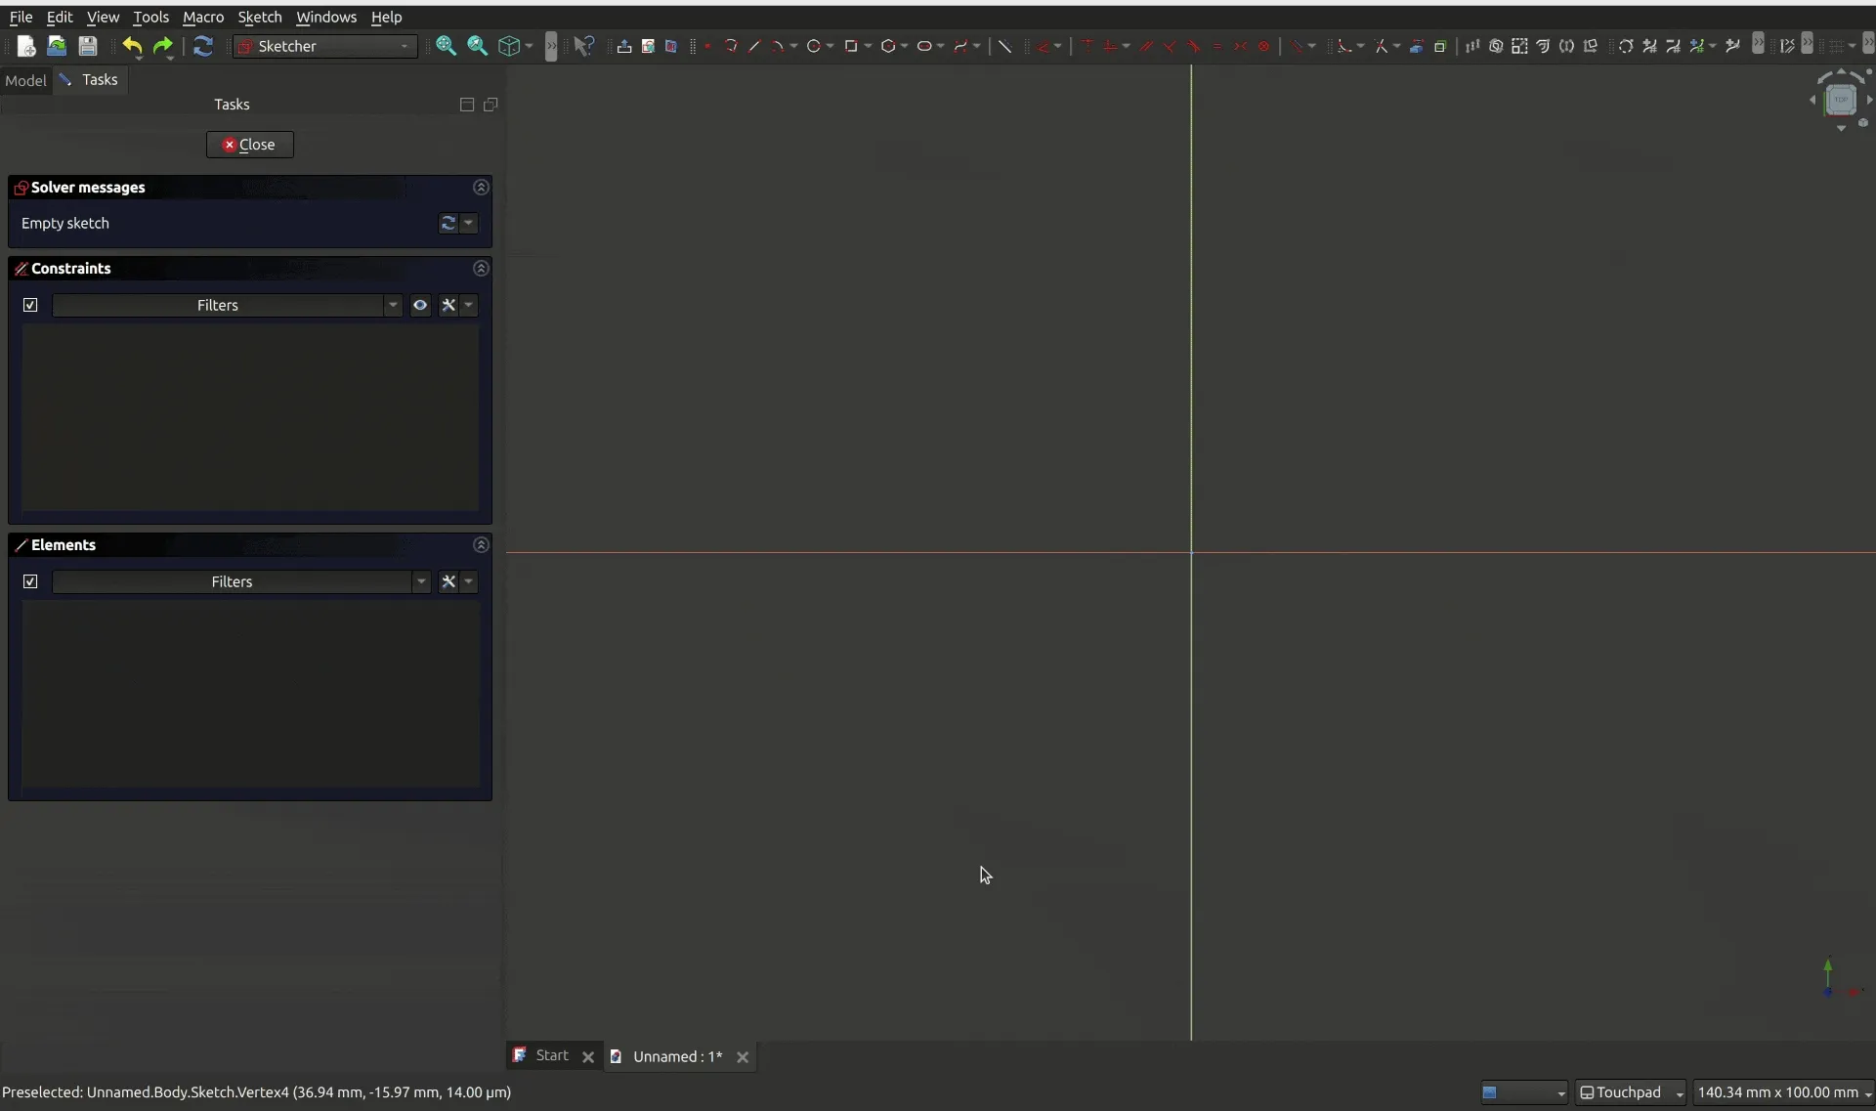Select the Create Polygon tool
This screenshot has width=1876, height=1111.
pos(887,46)
